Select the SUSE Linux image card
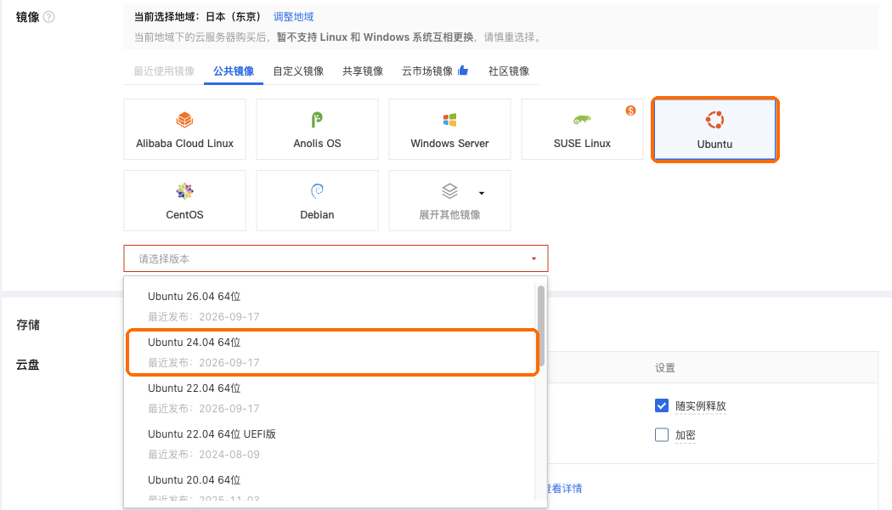The height and width of the screenshot is (510, 892). [x=582, y=129]
